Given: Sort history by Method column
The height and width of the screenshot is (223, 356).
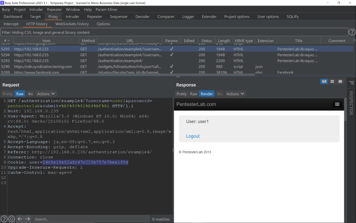Looking at the screenshot, I should pos(88,41).
